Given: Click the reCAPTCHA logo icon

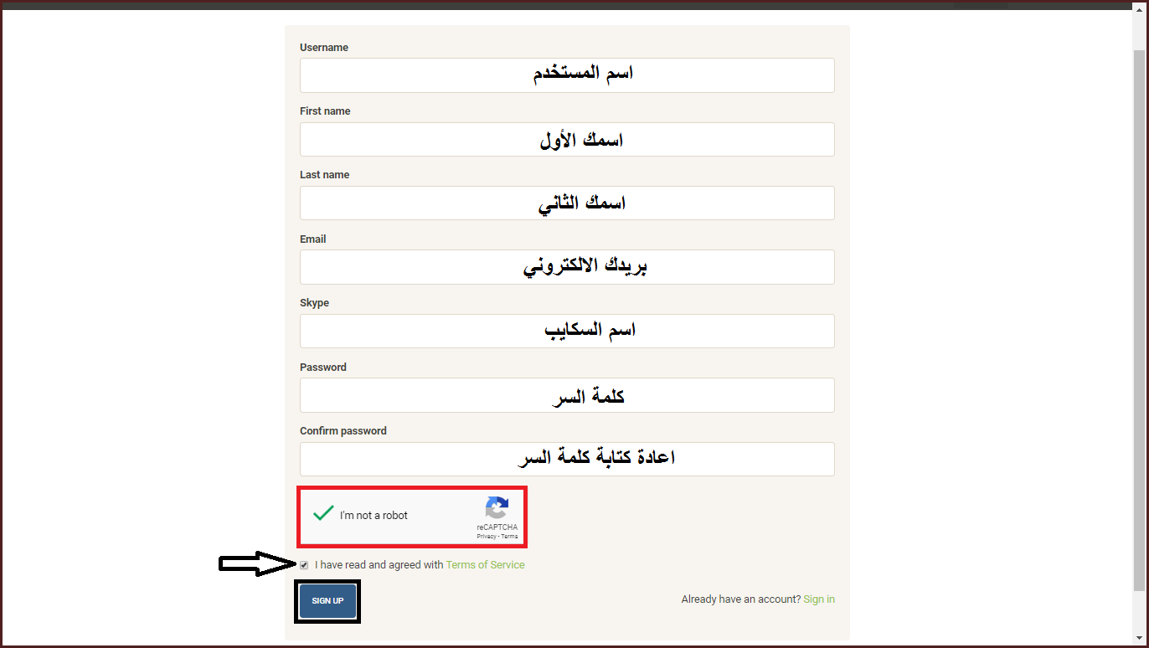Looking at the screenshot, I should [497, 508].
